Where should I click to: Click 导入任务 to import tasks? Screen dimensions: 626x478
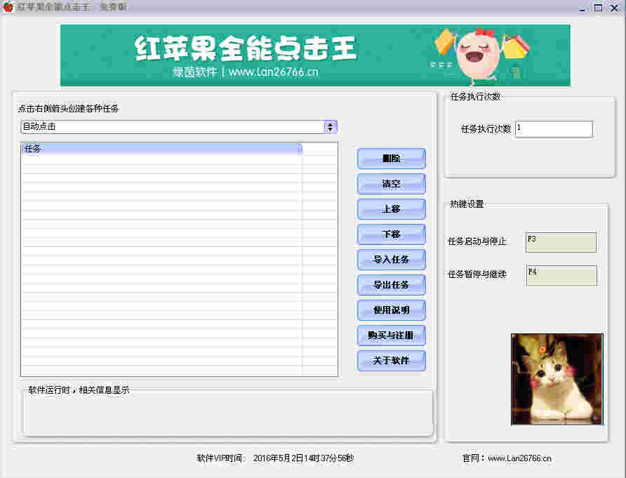click(391, 260)
